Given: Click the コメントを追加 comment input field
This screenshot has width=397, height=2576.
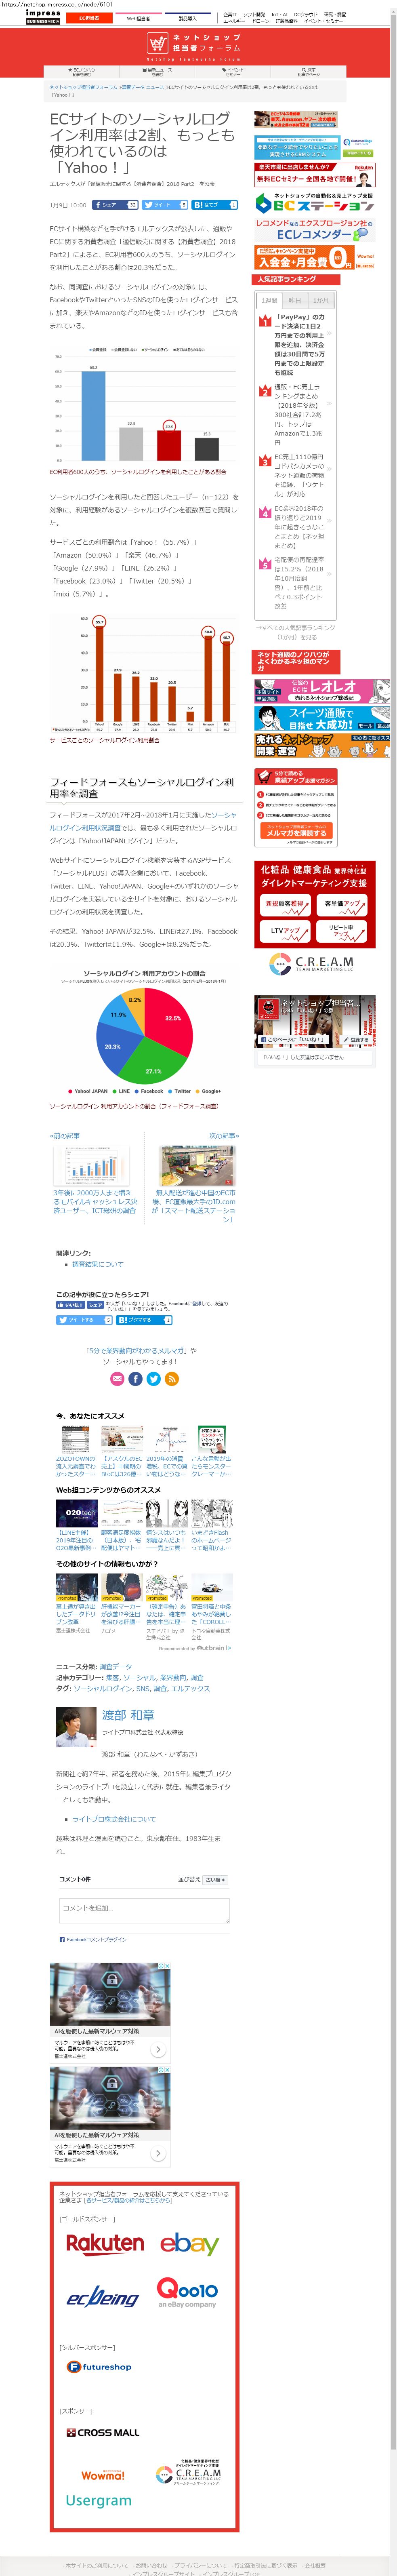Looking at the screenshot, I should click(144, 1911).
